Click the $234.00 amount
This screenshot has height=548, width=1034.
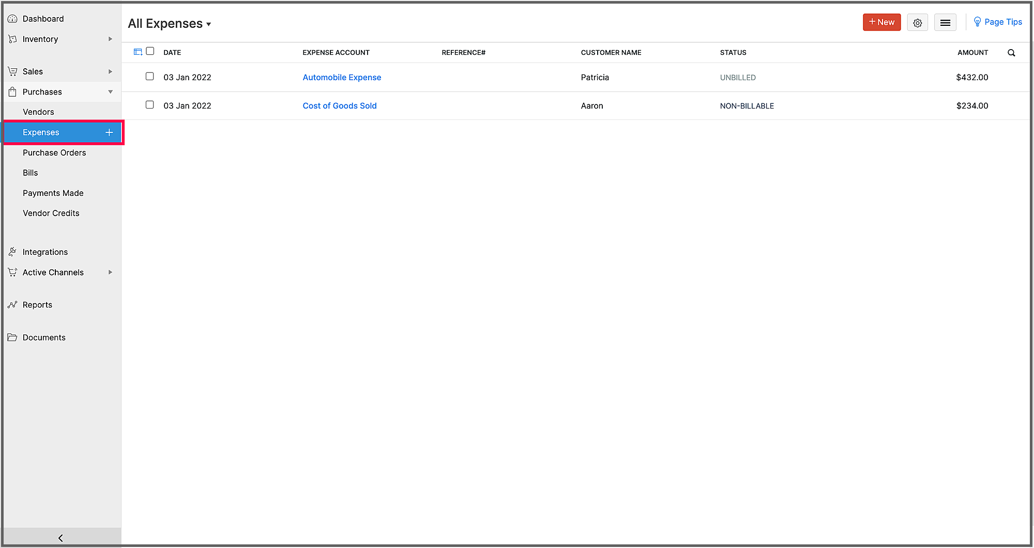972,106
